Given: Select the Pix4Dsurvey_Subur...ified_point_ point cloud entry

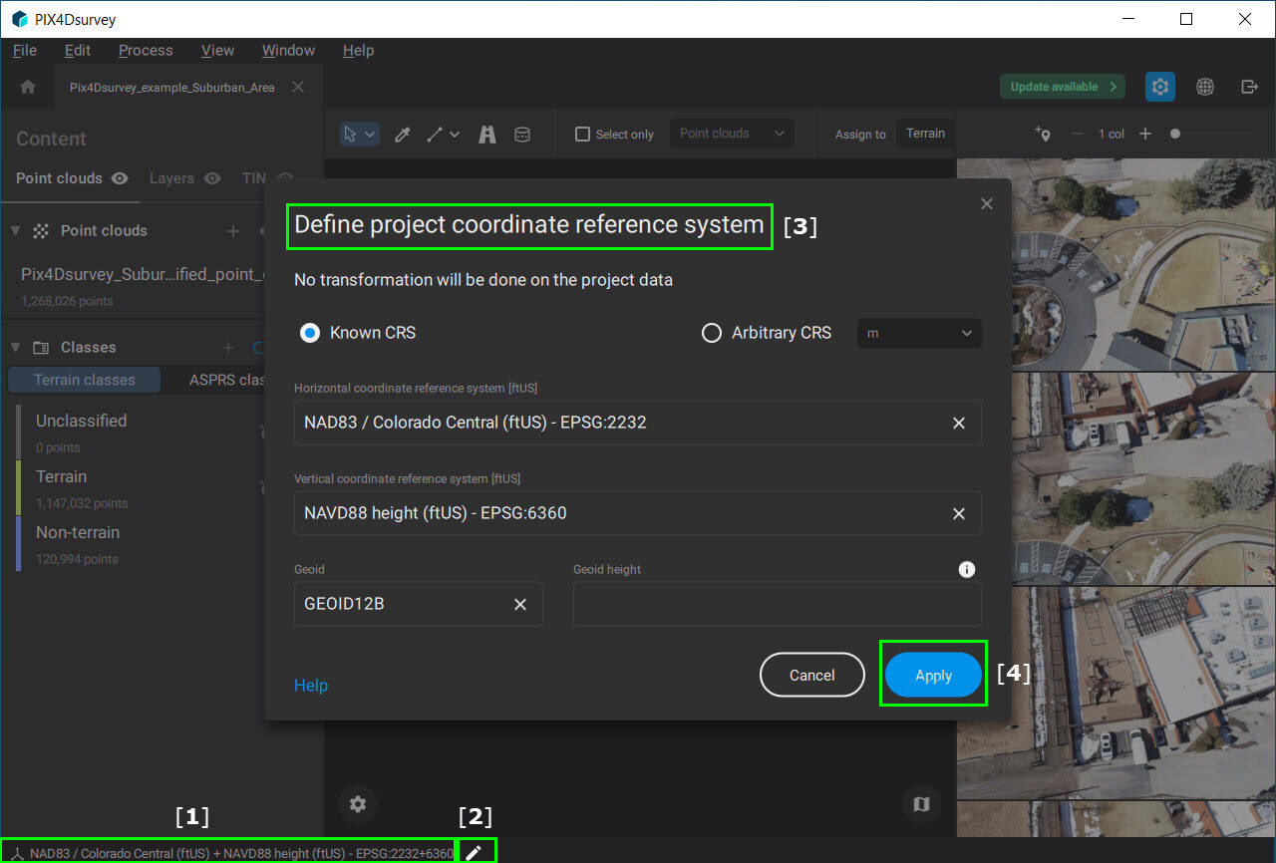Looking at the screenshot, I should coord(143,274).
